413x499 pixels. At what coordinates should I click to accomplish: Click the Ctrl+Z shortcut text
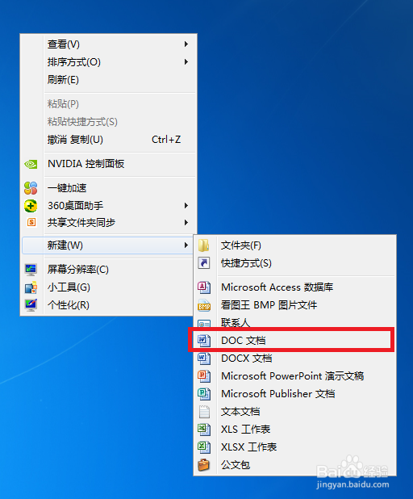(x=166, y=140)
